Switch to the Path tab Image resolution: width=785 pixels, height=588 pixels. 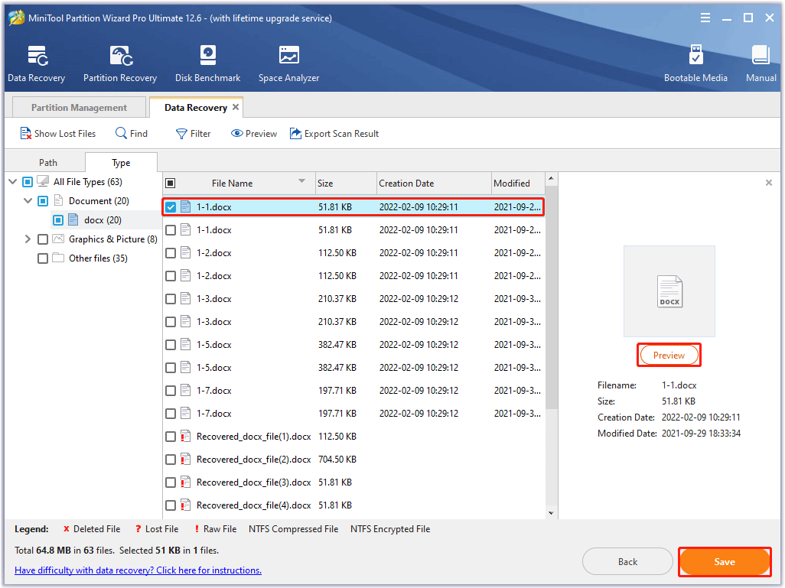coord(47,162)
